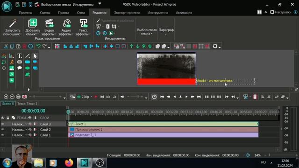
Task: Open the Сцены ribbon tab
Action: pyautogui.click(x=45, y=13)
